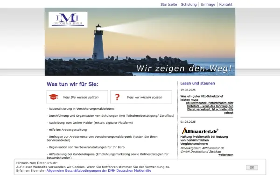Click 'Umfragen zur Arbeitsweise von Versicherungsmaklerpools' line
The height and width of the screenshot is (175, 280).
[x=102, y=139]
